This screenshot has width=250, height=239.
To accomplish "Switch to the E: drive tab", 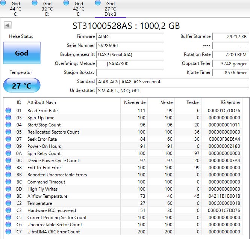I will tap(79, 9).
